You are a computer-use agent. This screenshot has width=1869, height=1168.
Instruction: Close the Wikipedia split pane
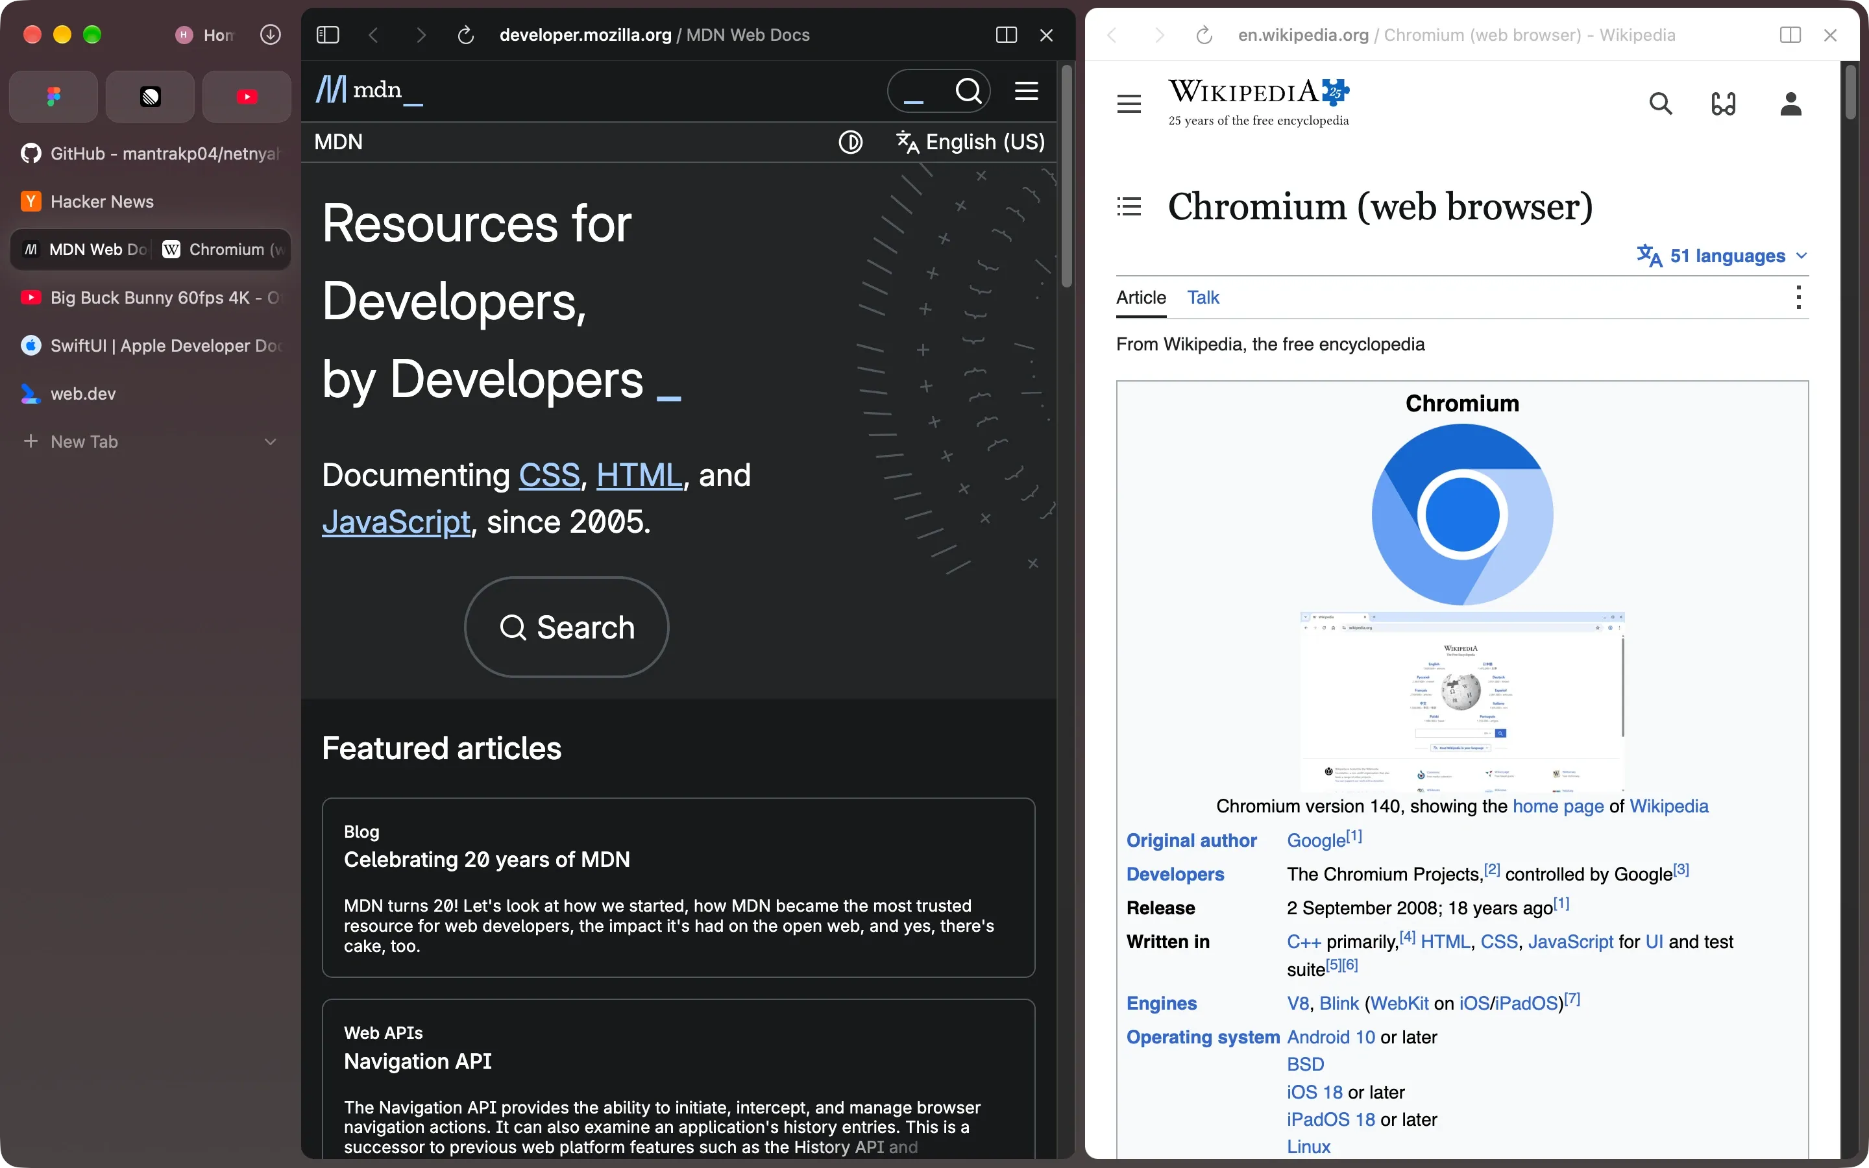click(x=1830, y=35)
